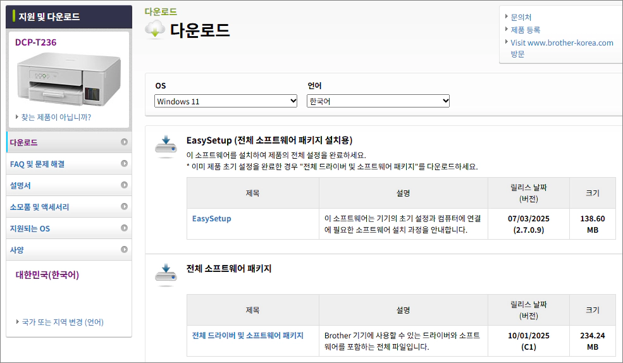Open 사양 sidebar item
This screenshot has height=363, width=623.
coord(69,249)
